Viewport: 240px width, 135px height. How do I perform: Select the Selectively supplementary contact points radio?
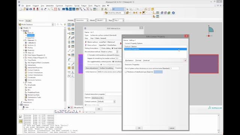[x=113, y=61]
